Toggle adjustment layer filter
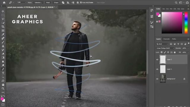The height and width of the screenshot is (107, 190). [175, 44]
